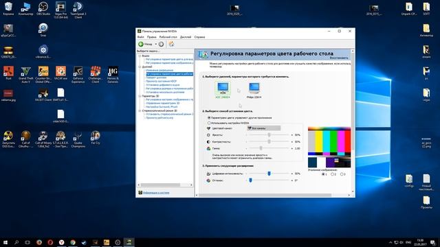Click the settings pane horizontal scrollbar
Viewport: 440px width, 247px height.
[265, 195]
